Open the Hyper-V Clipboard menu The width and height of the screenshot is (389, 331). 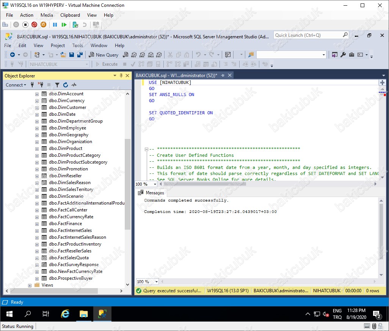[70, 15]
